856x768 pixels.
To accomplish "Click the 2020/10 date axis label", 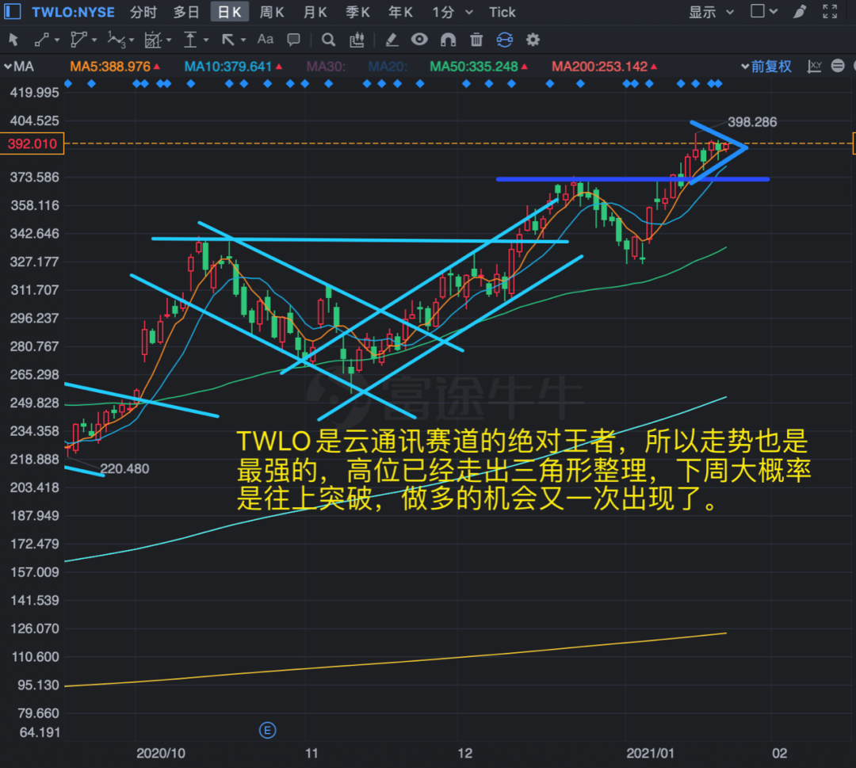I will coord(160,753).
